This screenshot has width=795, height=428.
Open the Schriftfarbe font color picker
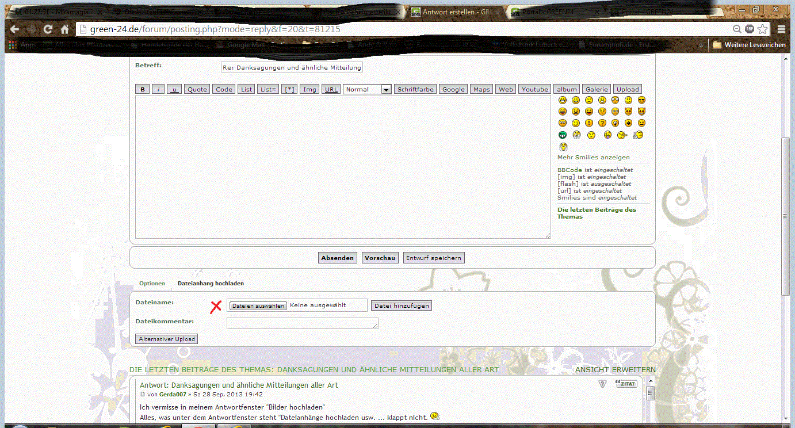coord(415,89)
